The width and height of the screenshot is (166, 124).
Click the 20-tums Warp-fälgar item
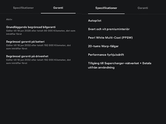(103, 46)
